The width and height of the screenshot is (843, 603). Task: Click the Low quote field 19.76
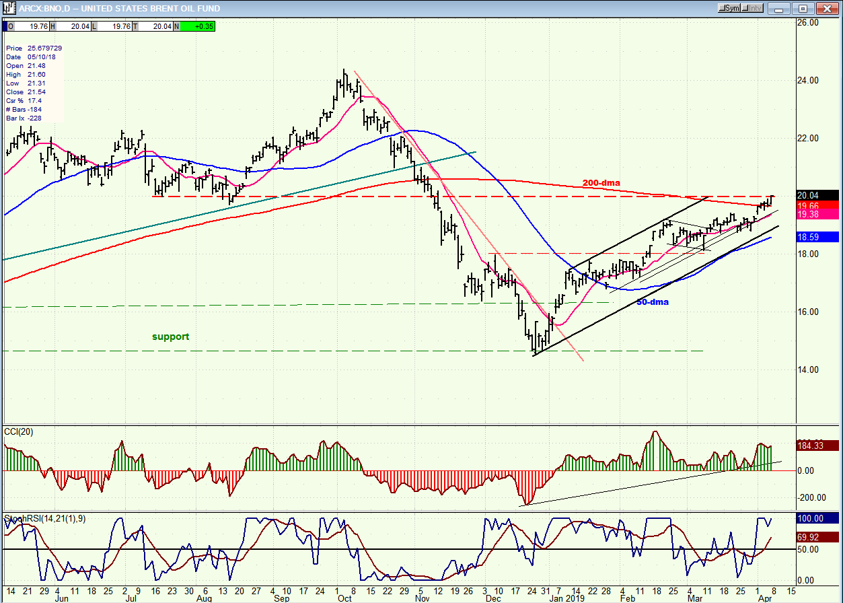tap(113, 27)
